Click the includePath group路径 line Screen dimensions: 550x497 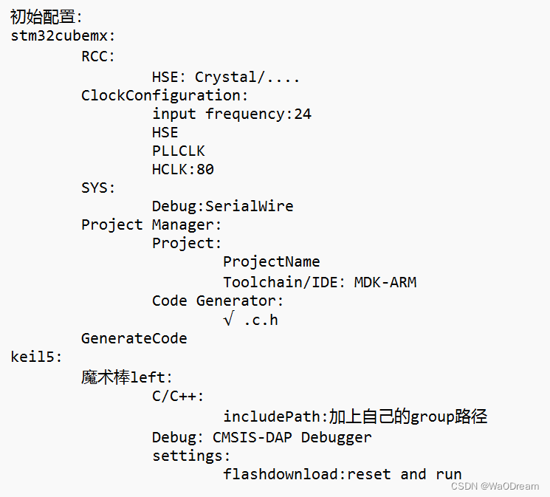(355, 417)
